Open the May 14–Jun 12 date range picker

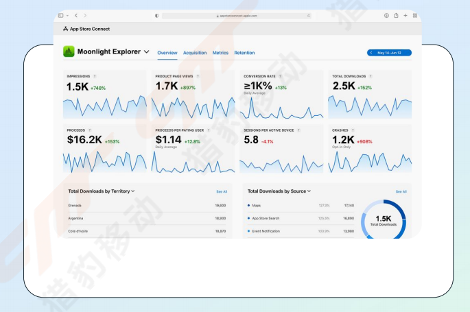[x=389, y=53]
